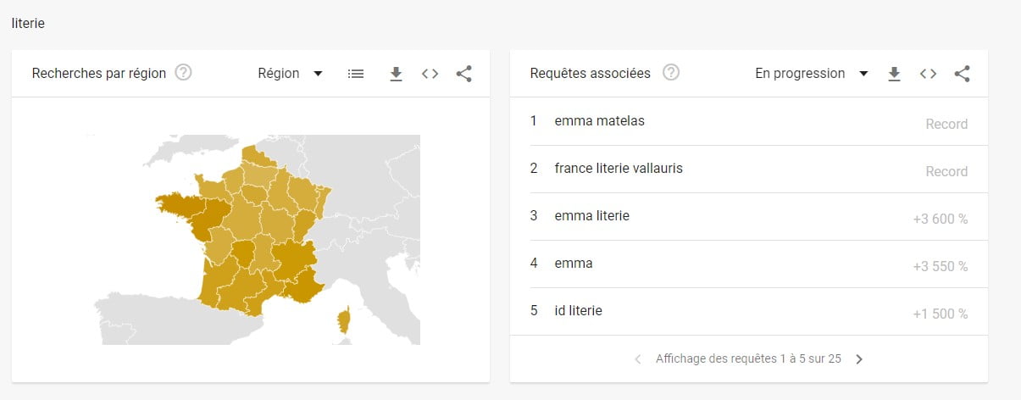Click the Corsica island on the map
The height and width of the screenshot is (400, 1021).
(x=345, y=322)
